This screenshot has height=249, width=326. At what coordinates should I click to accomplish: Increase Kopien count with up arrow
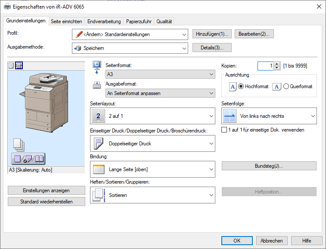click(x=277, y=64)
